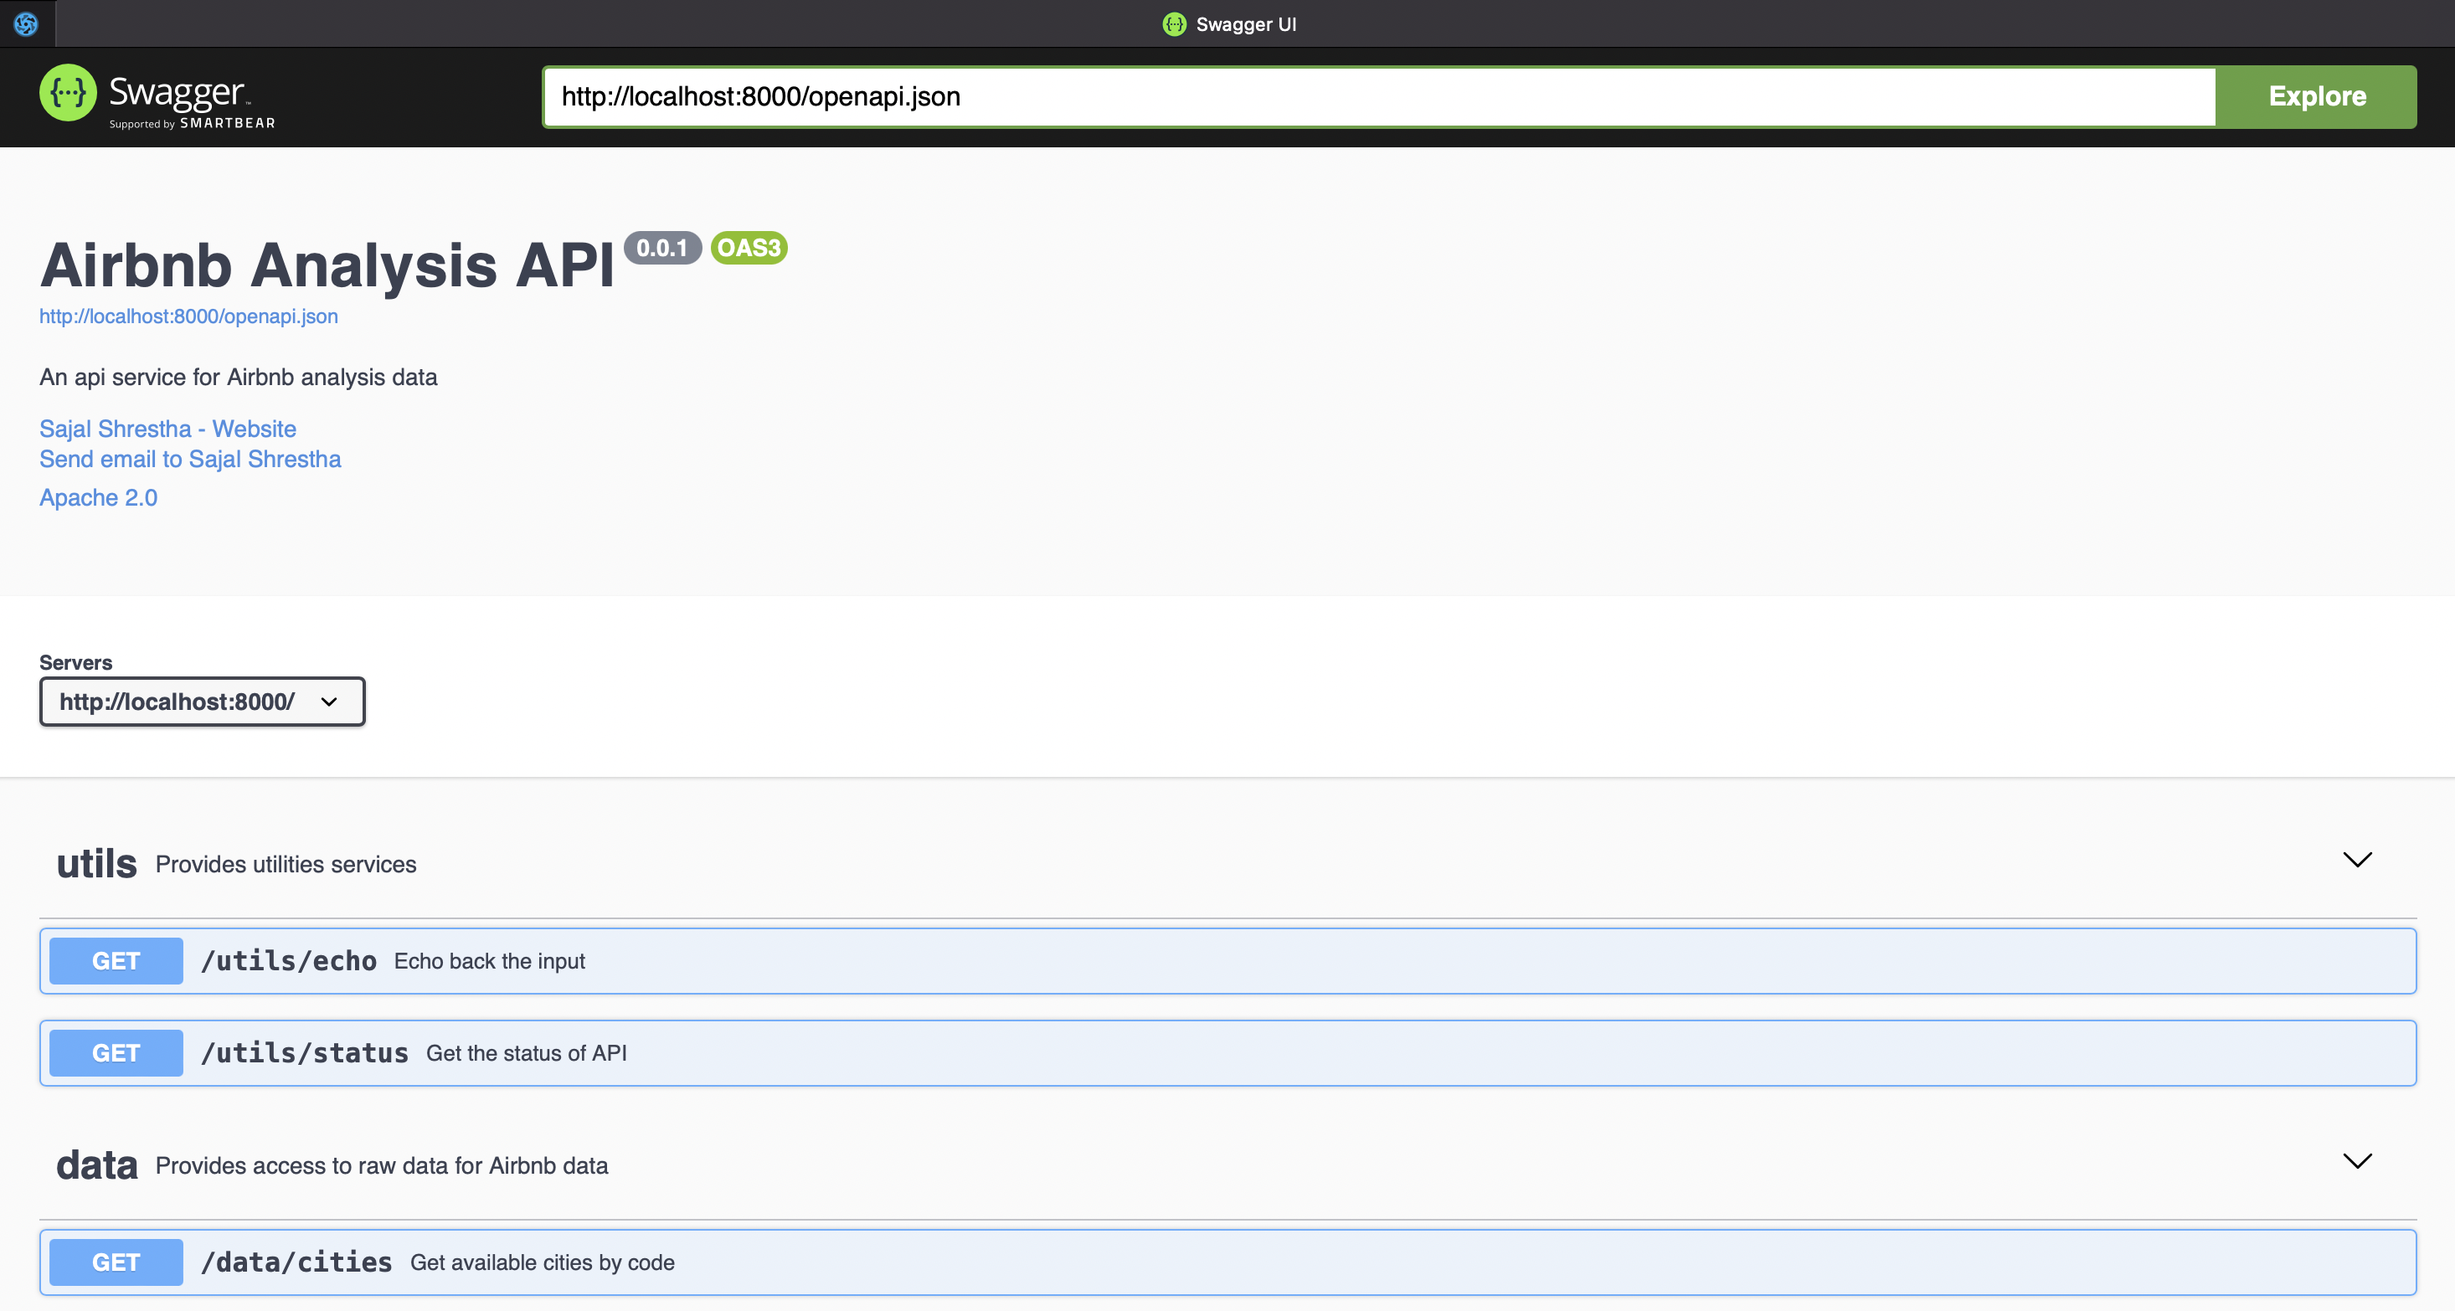Open Sajal Shrestha - Website link
The image size is (2455, 1311).
[x=167, y=429]
